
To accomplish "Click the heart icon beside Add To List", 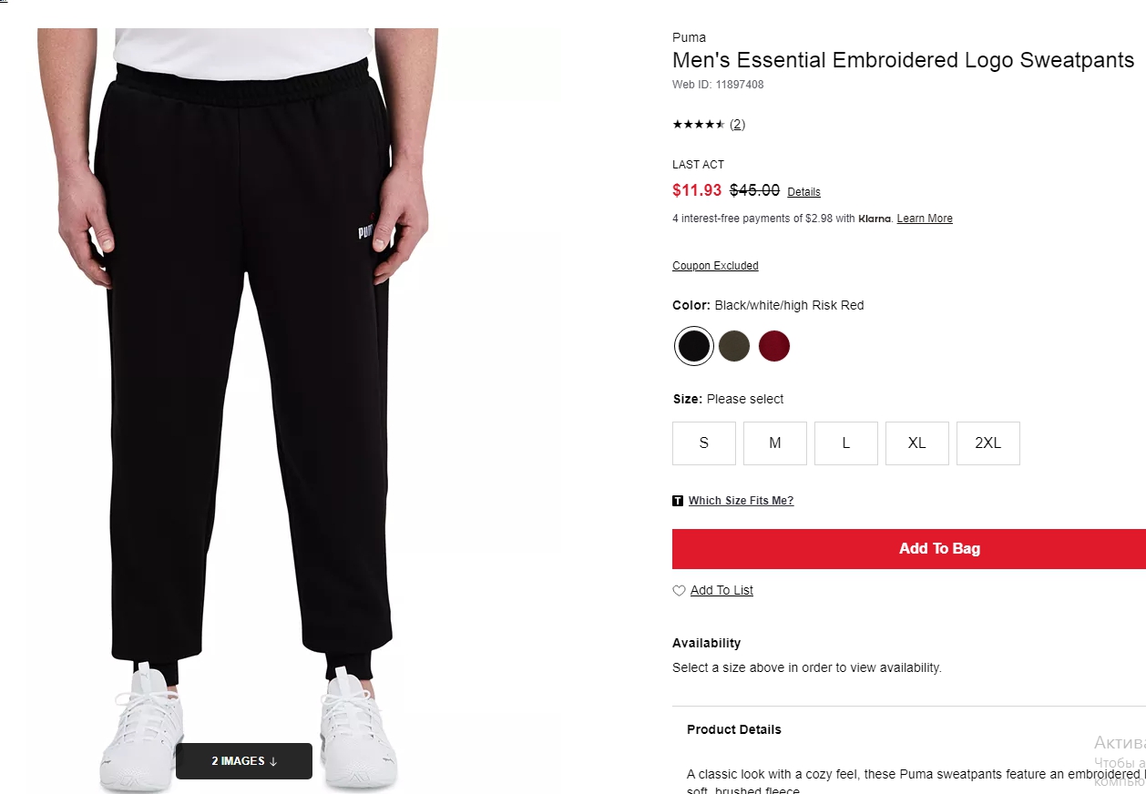I will click(x=679, y=591).
